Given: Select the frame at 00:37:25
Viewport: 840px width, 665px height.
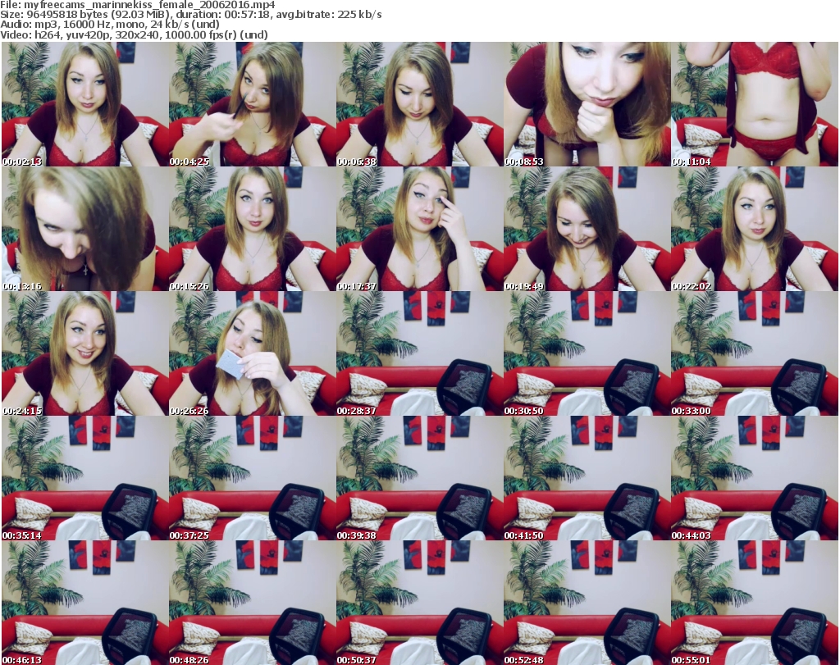Looking at the screenshot, I should click(253, 478).
